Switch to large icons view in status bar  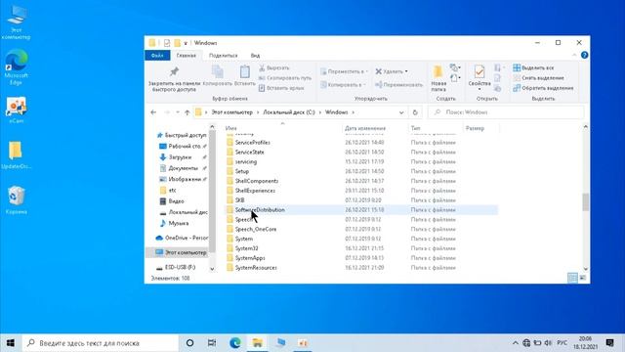(x=583, y=278)
